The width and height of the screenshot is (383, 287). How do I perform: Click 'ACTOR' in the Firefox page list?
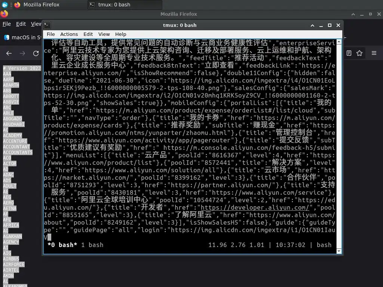pyautogui.click(x=10, y=164)
